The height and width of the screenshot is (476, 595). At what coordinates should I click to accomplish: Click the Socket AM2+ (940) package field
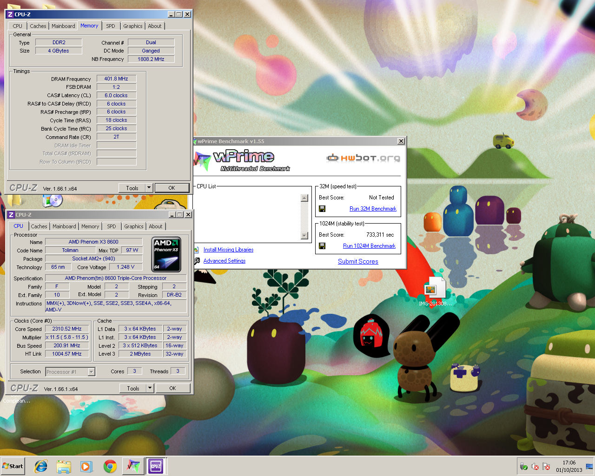pos(93,258)
